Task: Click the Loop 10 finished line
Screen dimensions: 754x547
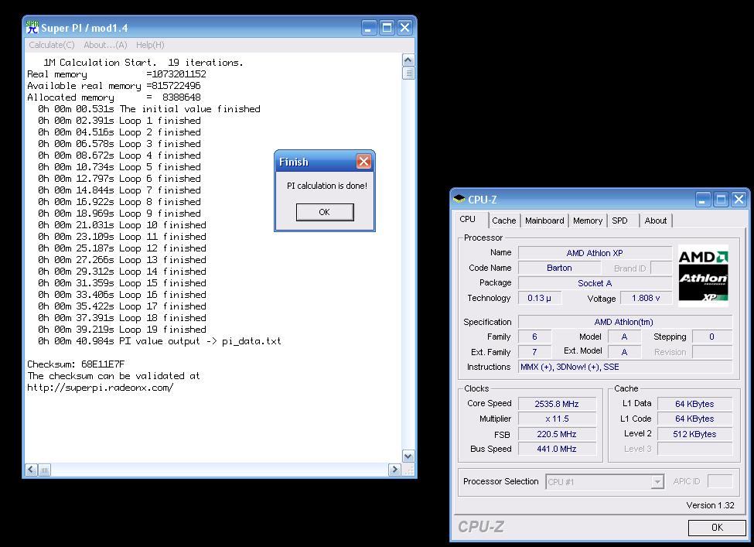Action: point(122,225)
